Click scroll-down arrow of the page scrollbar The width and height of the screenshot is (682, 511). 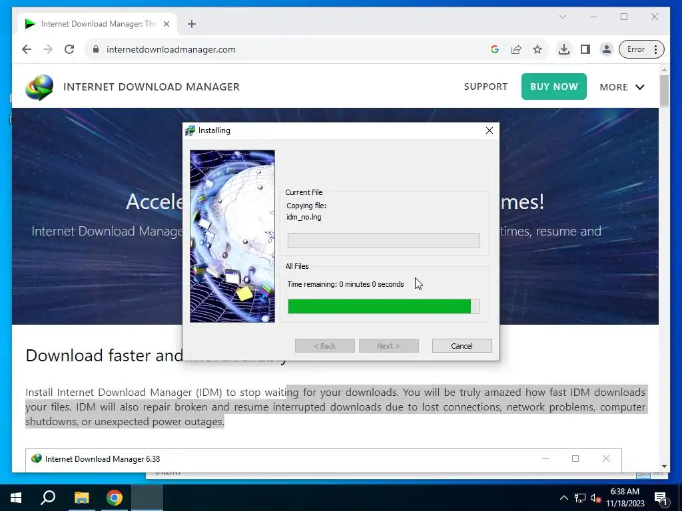pos(664,466)
